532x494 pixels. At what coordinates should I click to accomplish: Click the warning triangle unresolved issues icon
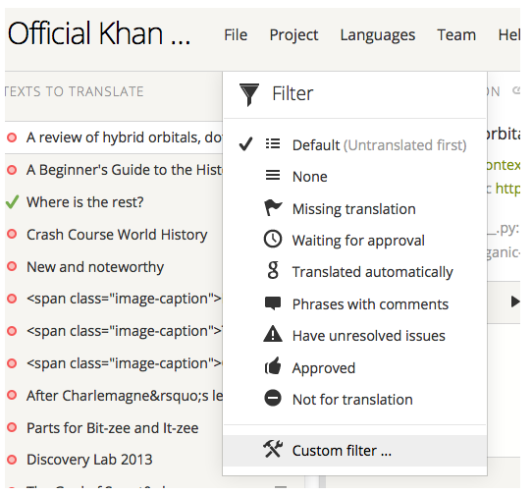[x=273, y=334]
